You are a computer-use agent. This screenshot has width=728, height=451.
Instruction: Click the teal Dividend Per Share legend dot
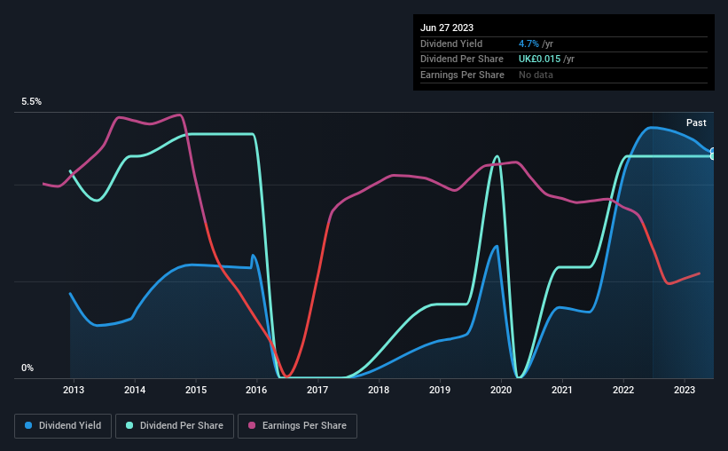click(x=129, y=425)
